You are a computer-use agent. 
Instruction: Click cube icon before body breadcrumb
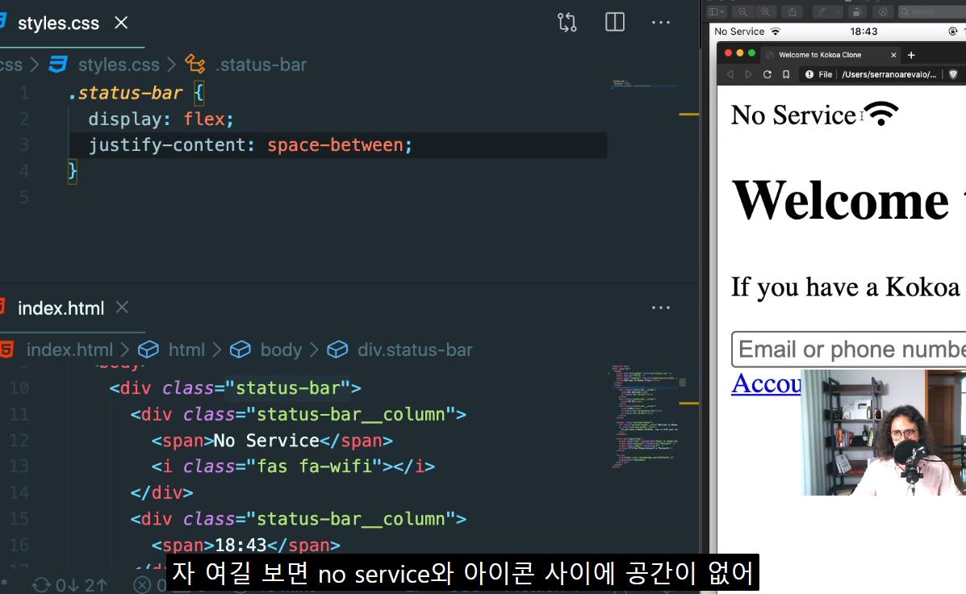coord(240,350)
